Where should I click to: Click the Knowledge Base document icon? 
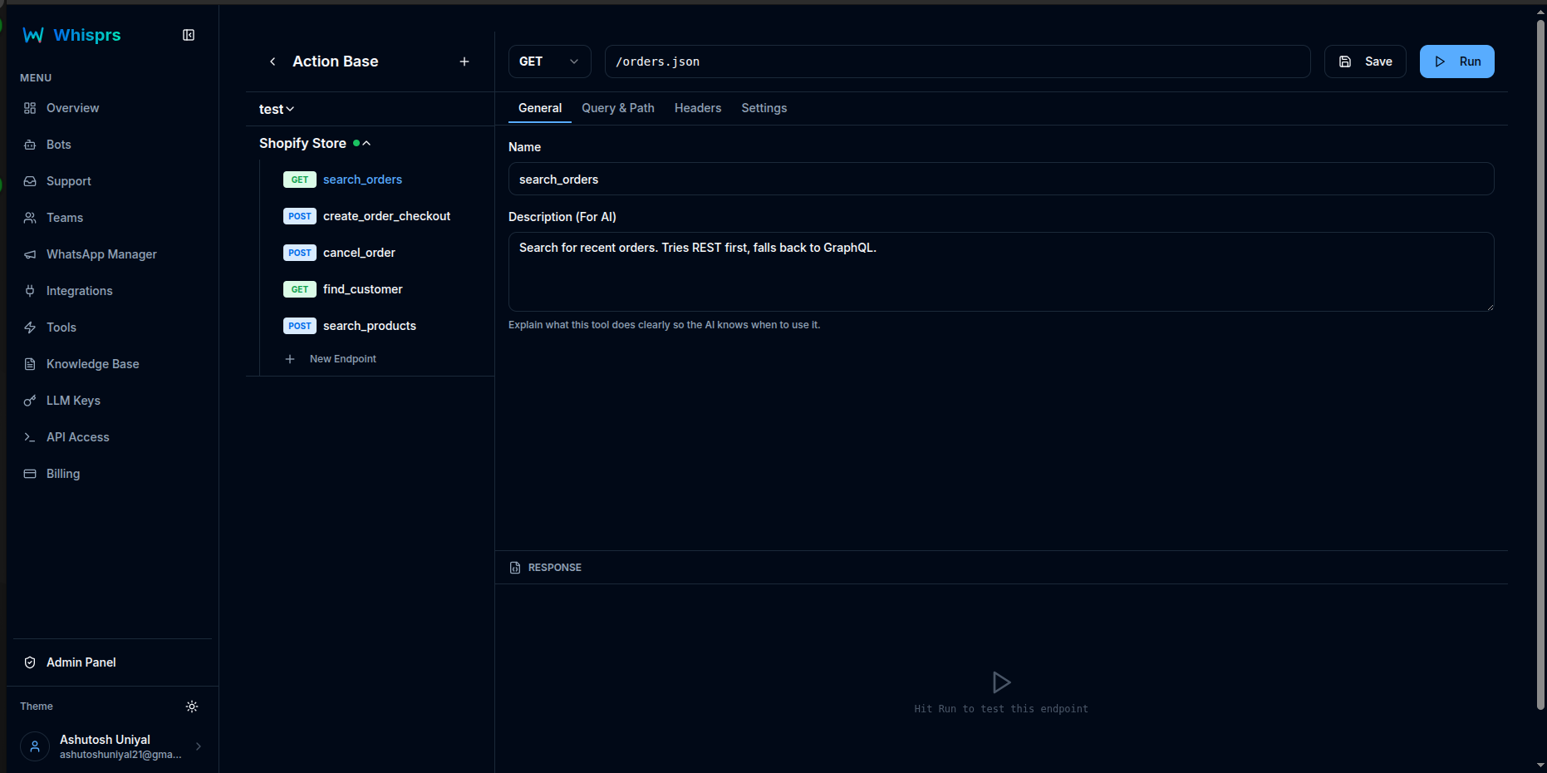(x=30, y=364)
